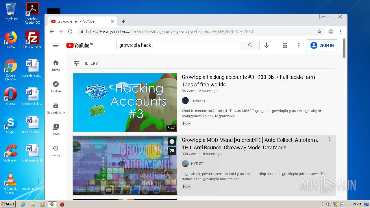The width and height of the screenshot is (370, 208).
Task: Click the page vertical scrollbar
Action: pyautogui.click(x=344, y=48)
